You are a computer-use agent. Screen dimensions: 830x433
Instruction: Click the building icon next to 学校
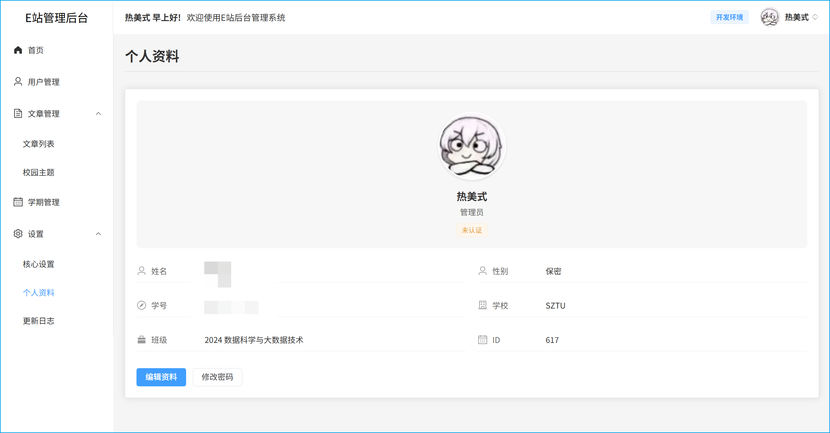483,305
